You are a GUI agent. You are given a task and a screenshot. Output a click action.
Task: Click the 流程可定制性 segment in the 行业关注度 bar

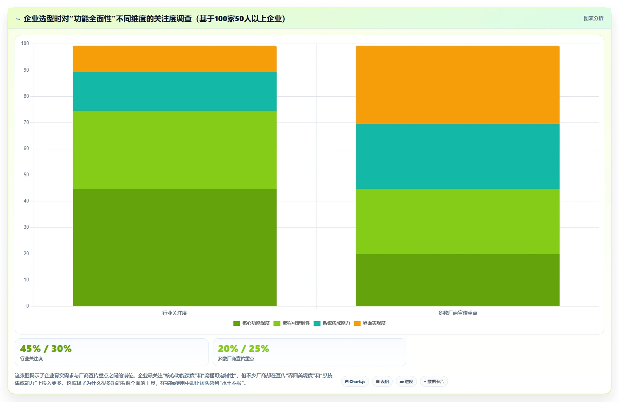(x=175, y=150)
